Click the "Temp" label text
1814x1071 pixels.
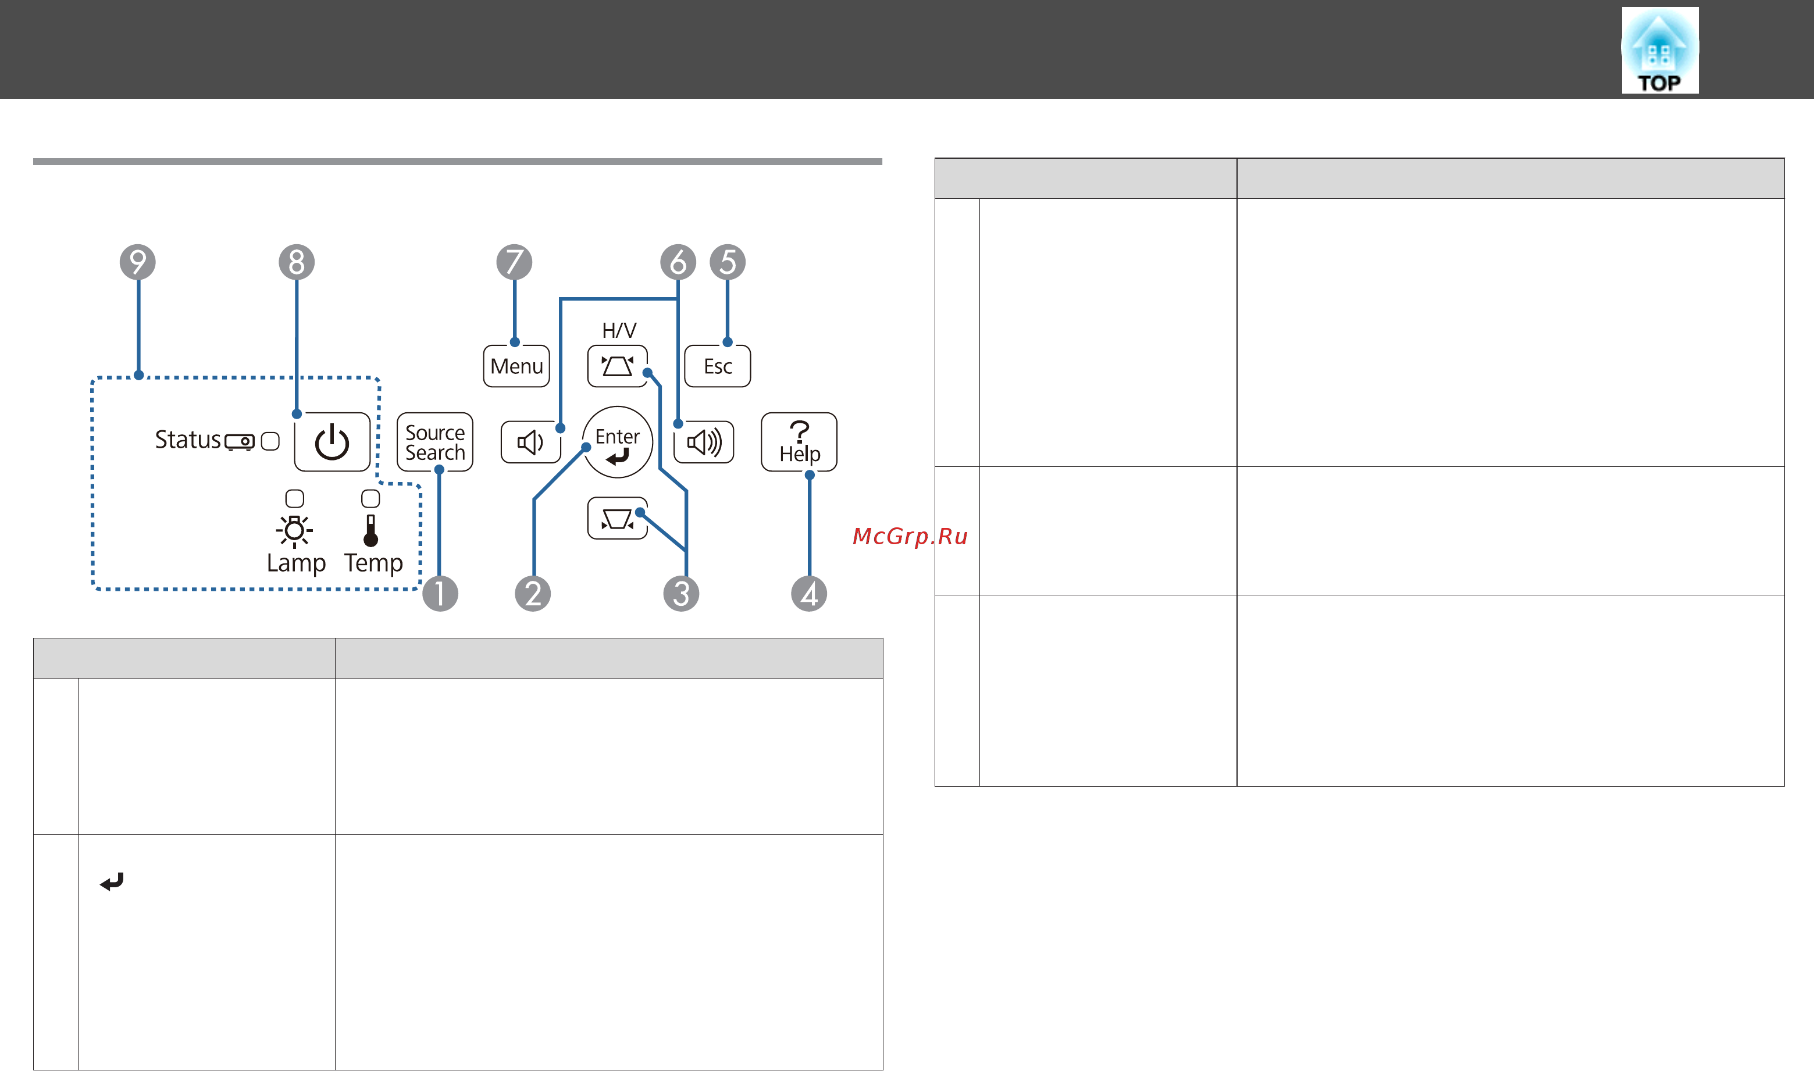tap(373, 563)
